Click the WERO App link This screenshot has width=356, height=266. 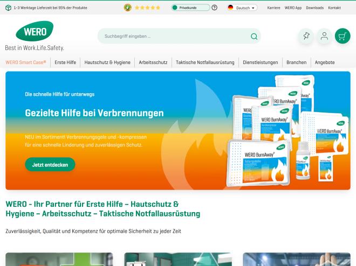coord(293,8)
